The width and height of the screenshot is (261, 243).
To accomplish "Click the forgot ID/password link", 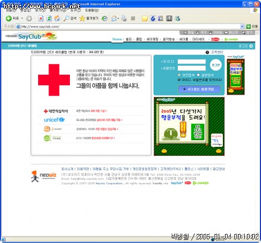I will coord(200,80).
